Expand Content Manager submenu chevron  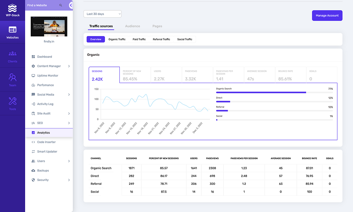pyautogui.click(x=69, y=66)
